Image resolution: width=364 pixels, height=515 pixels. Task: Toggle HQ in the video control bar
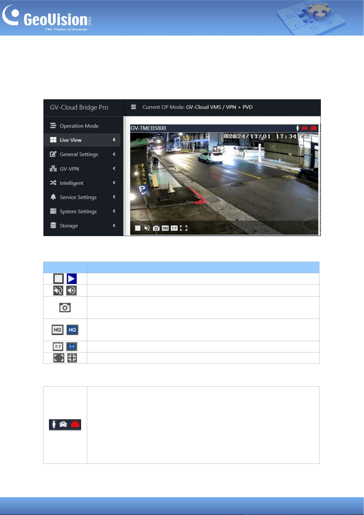point(165,228)
